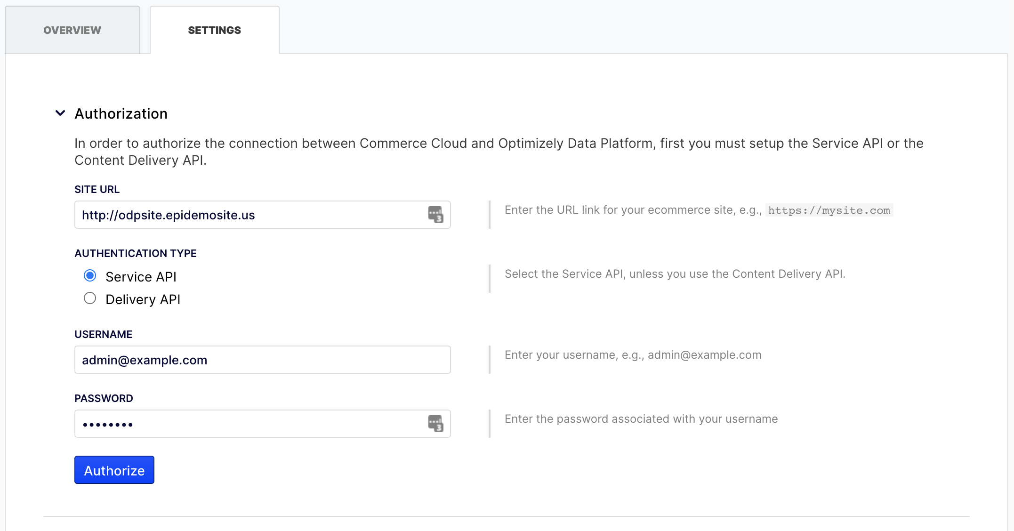1014x531 pixels.
Task: Switch to the Overview tab
Action: [72, 30]
